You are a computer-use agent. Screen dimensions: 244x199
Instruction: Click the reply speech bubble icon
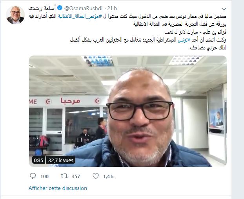(33, 176)
